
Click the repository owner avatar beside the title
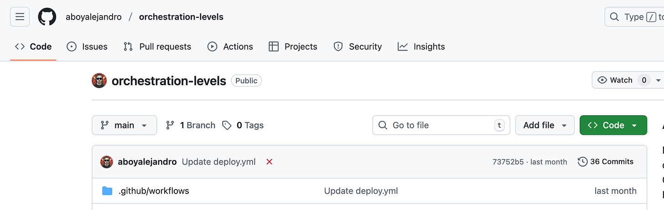(99, 81)
